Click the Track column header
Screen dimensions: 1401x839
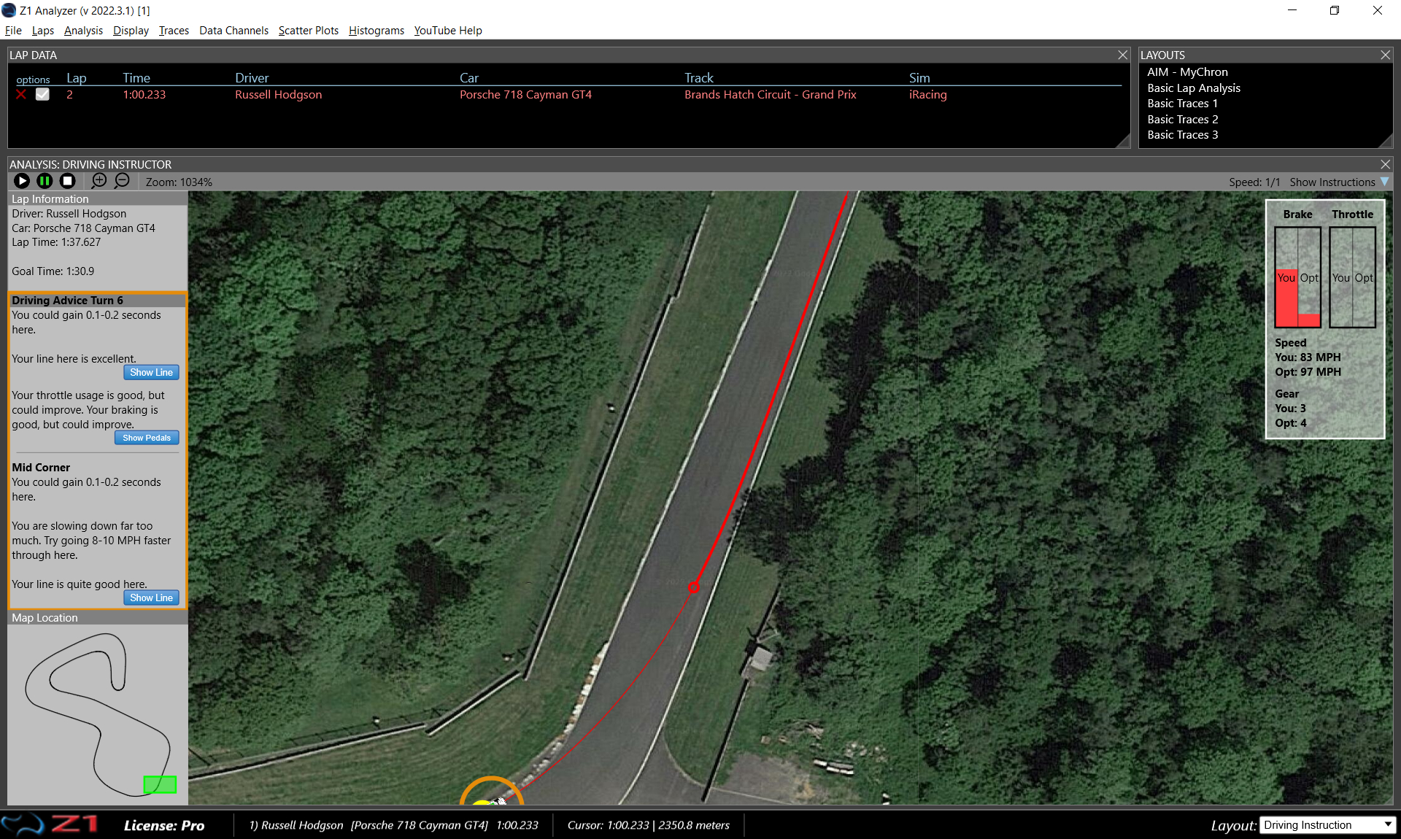click(699, 78)
